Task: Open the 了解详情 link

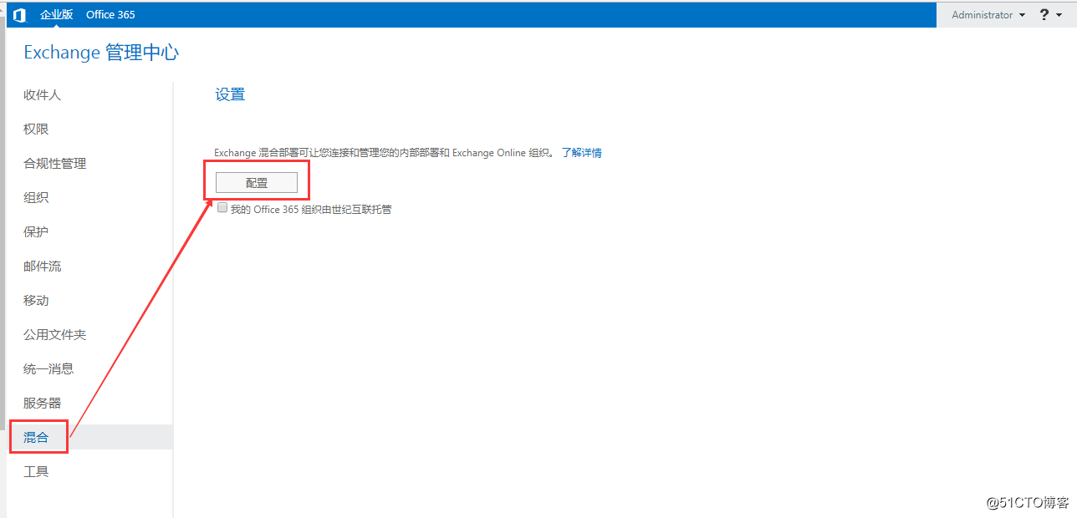Action: [x=581, y=153]
